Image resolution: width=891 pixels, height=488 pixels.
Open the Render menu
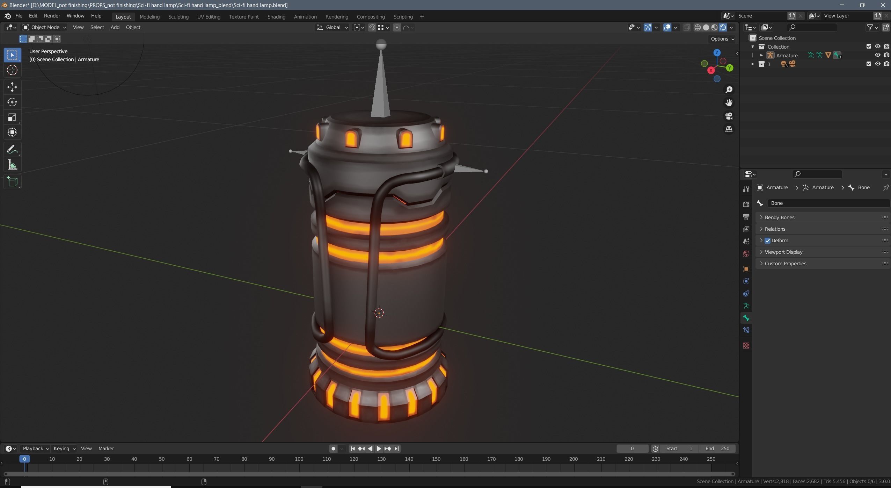(x=52, y=16)
